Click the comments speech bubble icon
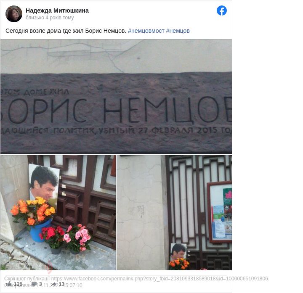This screenshot has height=293, width=303. pyautogui.click(x=34, y=284)
